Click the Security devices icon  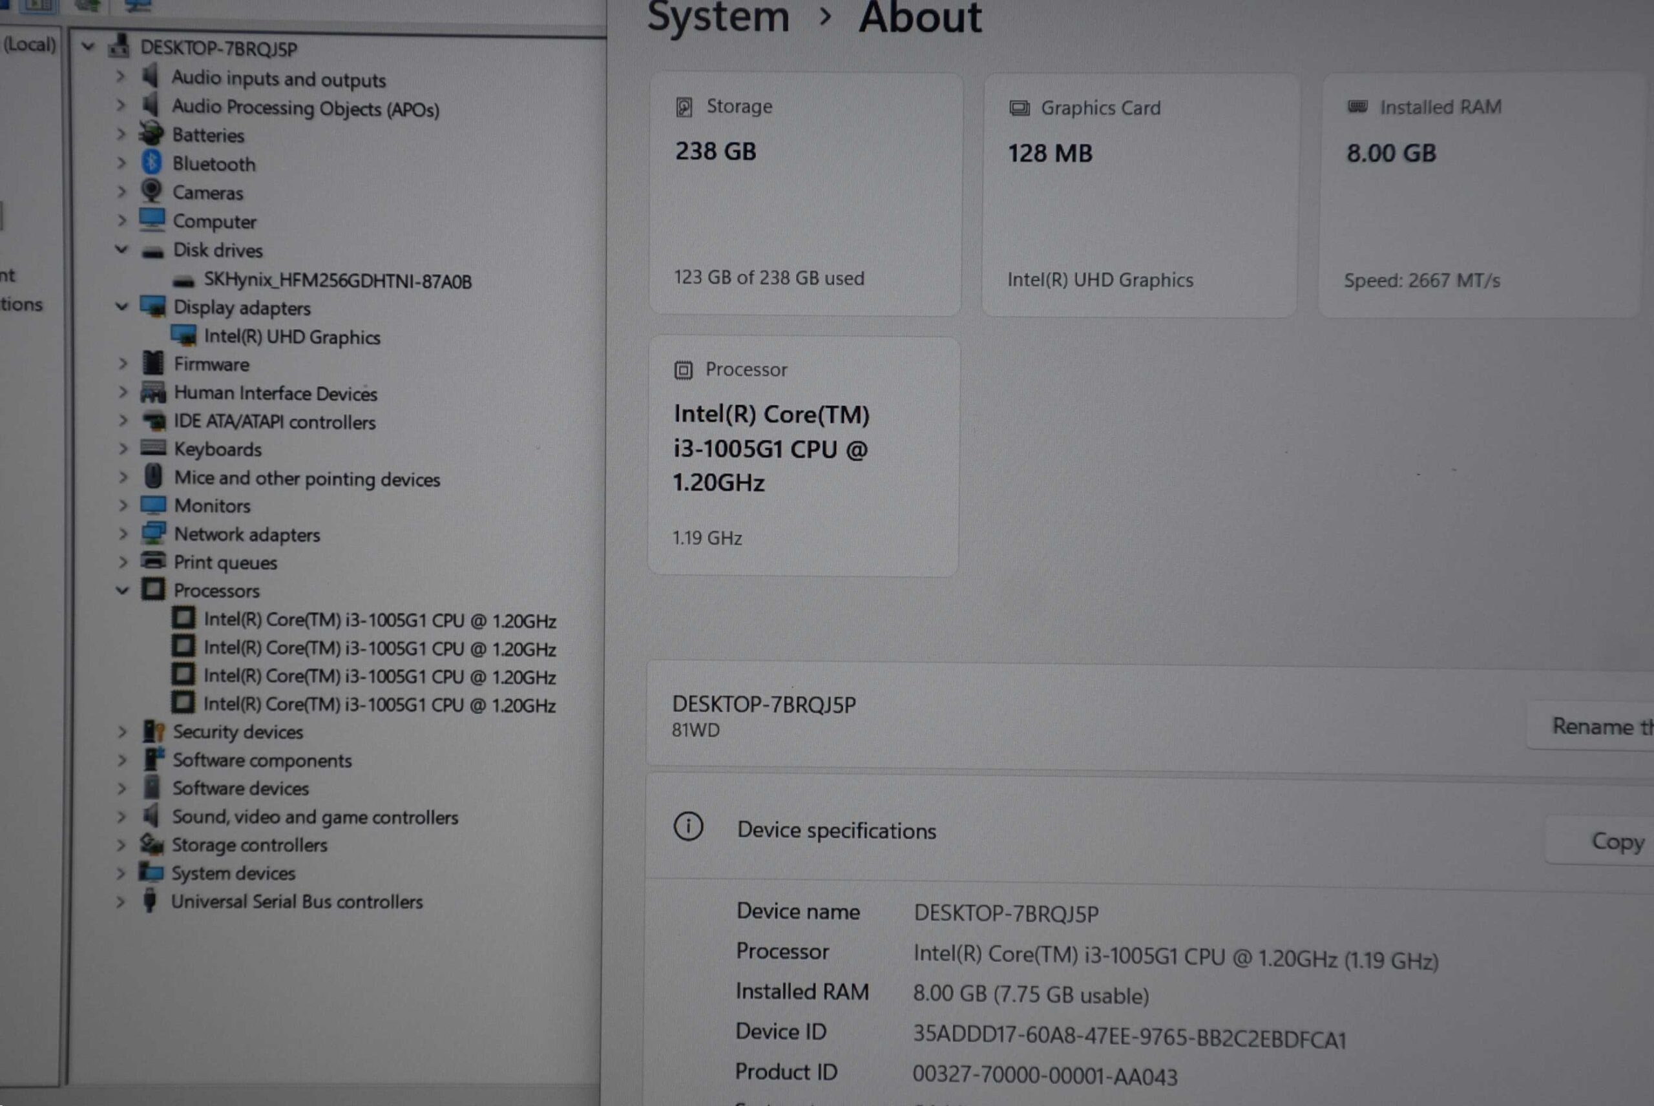pos(153,731)
